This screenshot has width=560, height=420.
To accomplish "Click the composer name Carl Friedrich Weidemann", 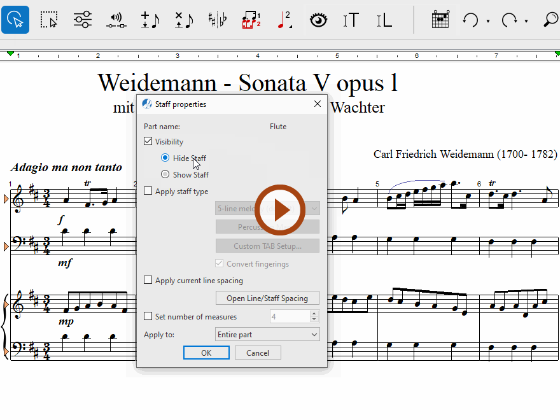I will click(x=465, y=154).
